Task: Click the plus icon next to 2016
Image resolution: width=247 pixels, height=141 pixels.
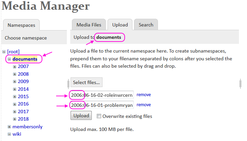Action: [x=14, y=104]
